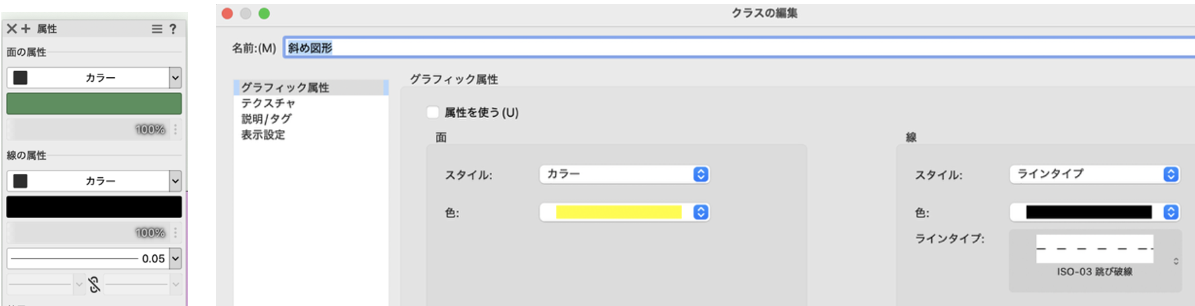Open the face スタイル カラー popup in dialog

[x=624, y=174]
